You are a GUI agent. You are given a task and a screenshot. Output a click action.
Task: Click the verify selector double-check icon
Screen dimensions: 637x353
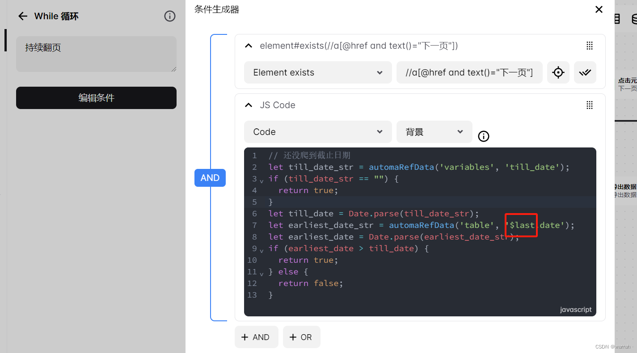pyautogui.click(x=585, y=72)
